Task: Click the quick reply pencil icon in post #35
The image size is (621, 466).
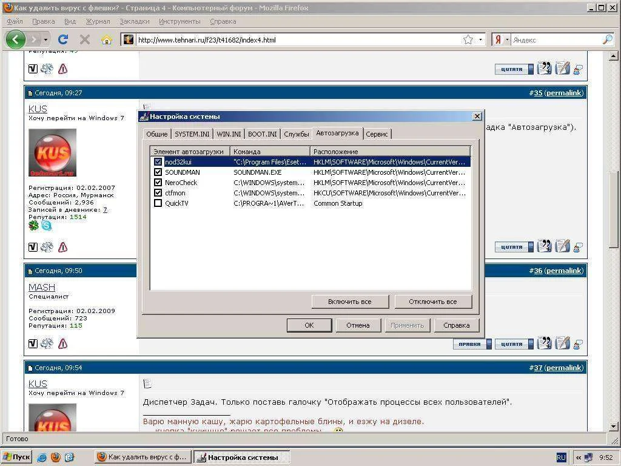Action: click(562, 246)
